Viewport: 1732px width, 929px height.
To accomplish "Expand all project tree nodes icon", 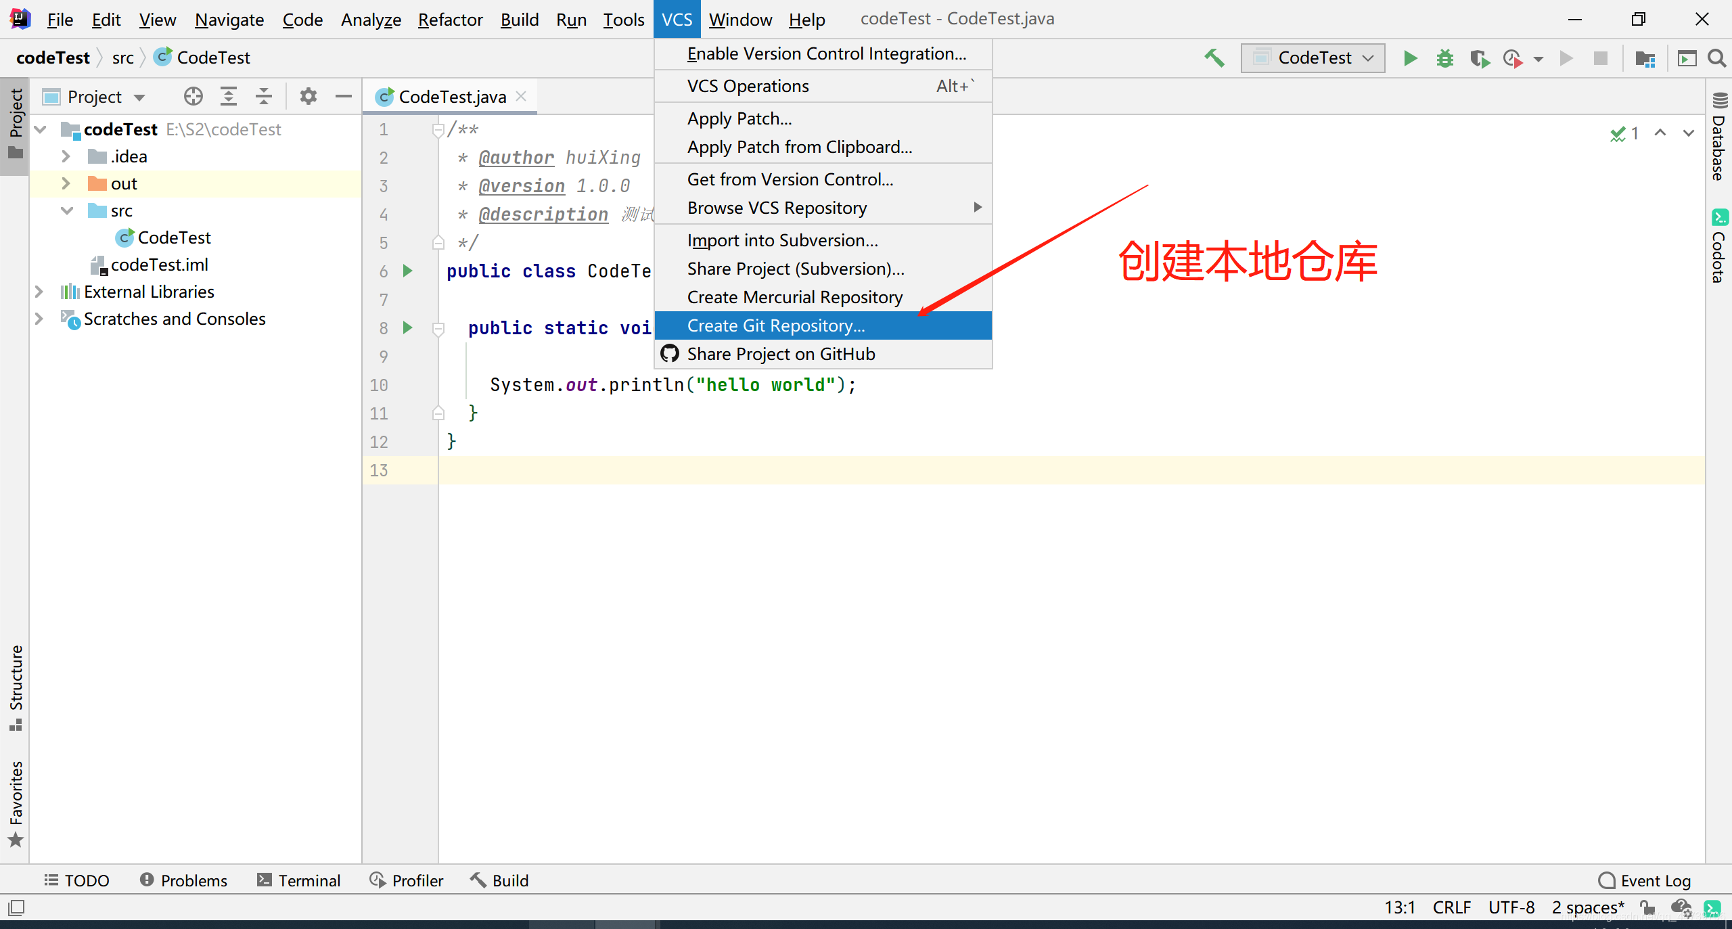I will coord(229,97).
